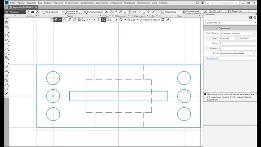Expand the Обозначения toolbar group
The height and width of the screenshot is (147, 261).
[129, 16]
